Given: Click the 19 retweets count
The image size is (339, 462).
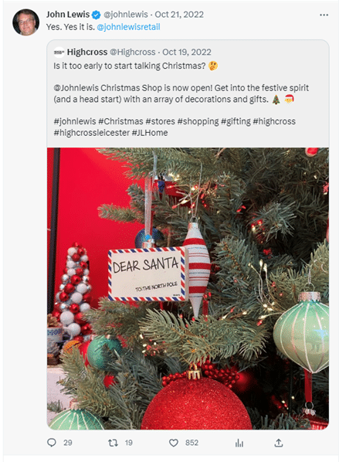Looking at the screenshot, I should 129,443.
